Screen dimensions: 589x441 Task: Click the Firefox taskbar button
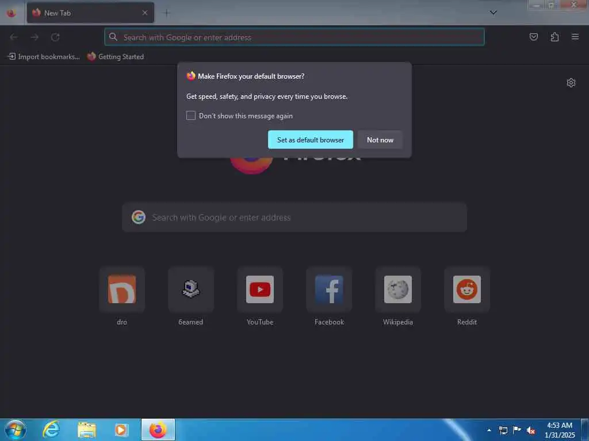(x=158, y=430)
